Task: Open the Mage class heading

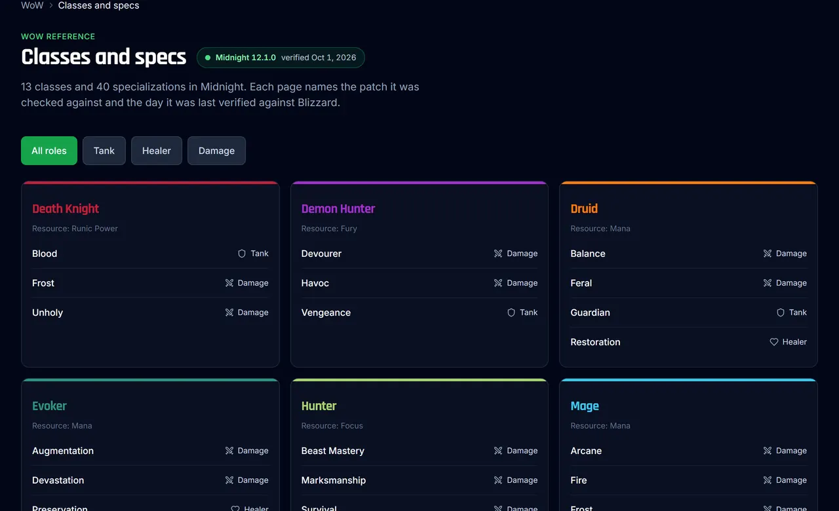Action: [x=585, y=406]
